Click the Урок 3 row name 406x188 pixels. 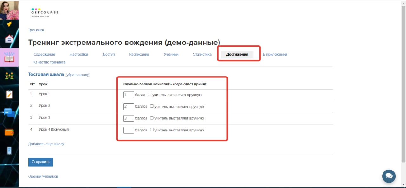click(44, 117)
